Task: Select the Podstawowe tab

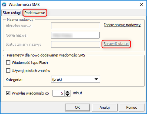Action: click(x=35, y=13)
